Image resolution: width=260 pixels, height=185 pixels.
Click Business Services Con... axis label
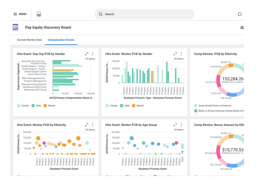(x=34, y=61)
